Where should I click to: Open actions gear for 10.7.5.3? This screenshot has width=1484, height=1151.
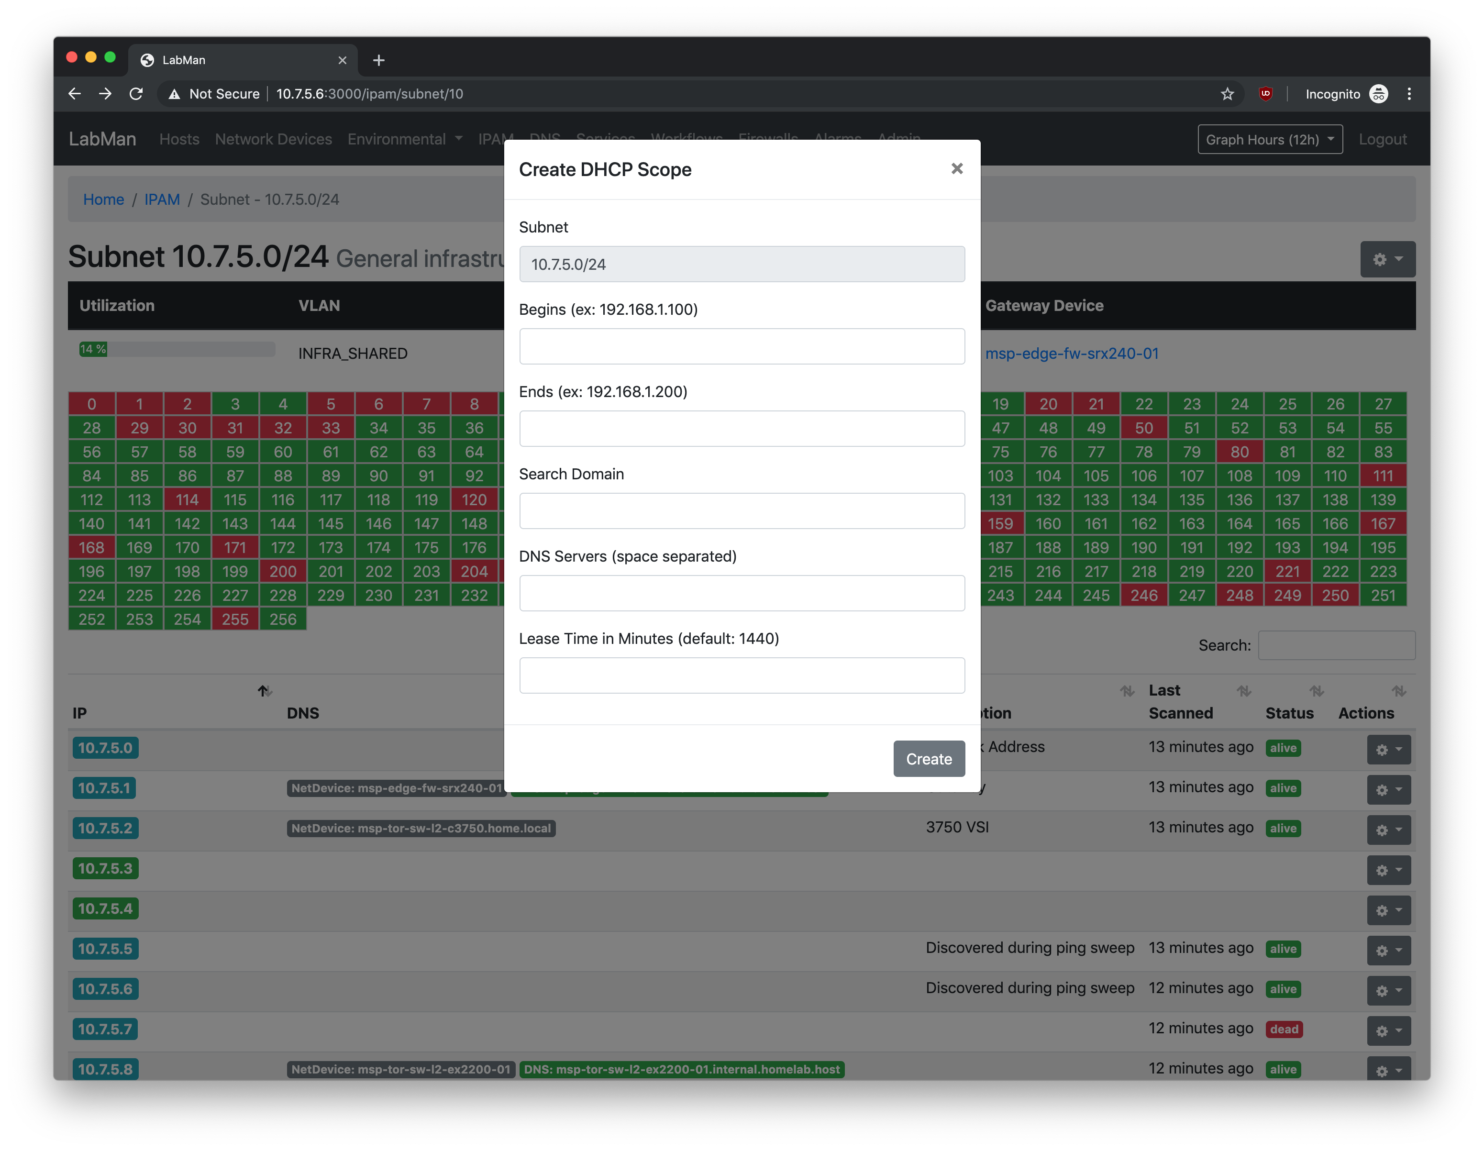coord(1388,870)
